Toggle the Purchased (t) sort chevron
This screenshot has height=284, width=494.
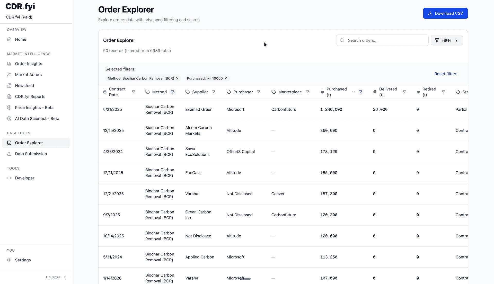[354, 92]
